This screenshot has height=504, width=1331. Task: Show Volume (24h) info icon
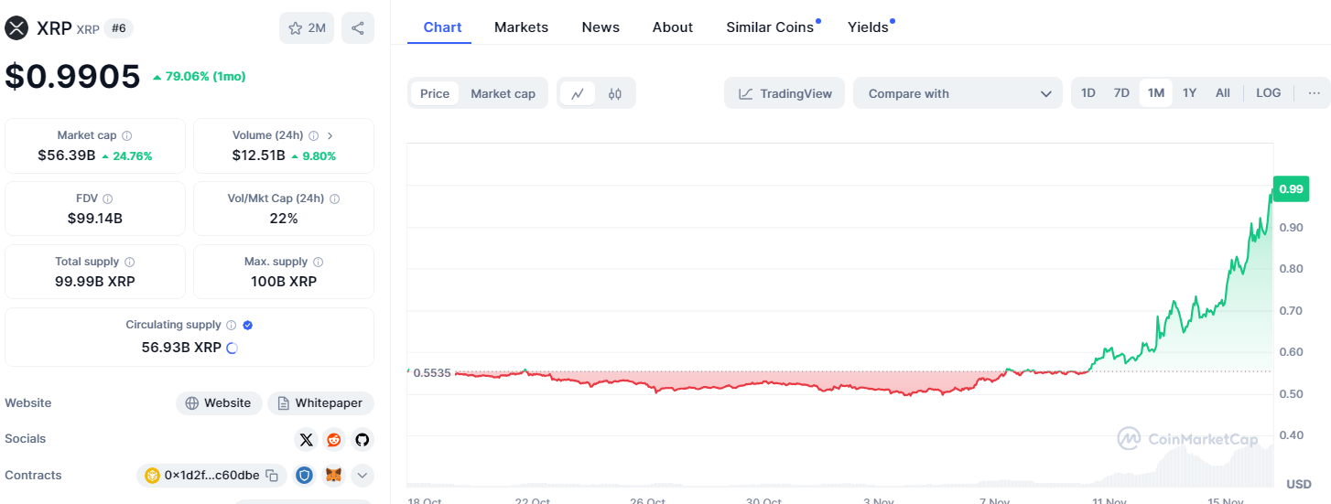tap(313, 135)
